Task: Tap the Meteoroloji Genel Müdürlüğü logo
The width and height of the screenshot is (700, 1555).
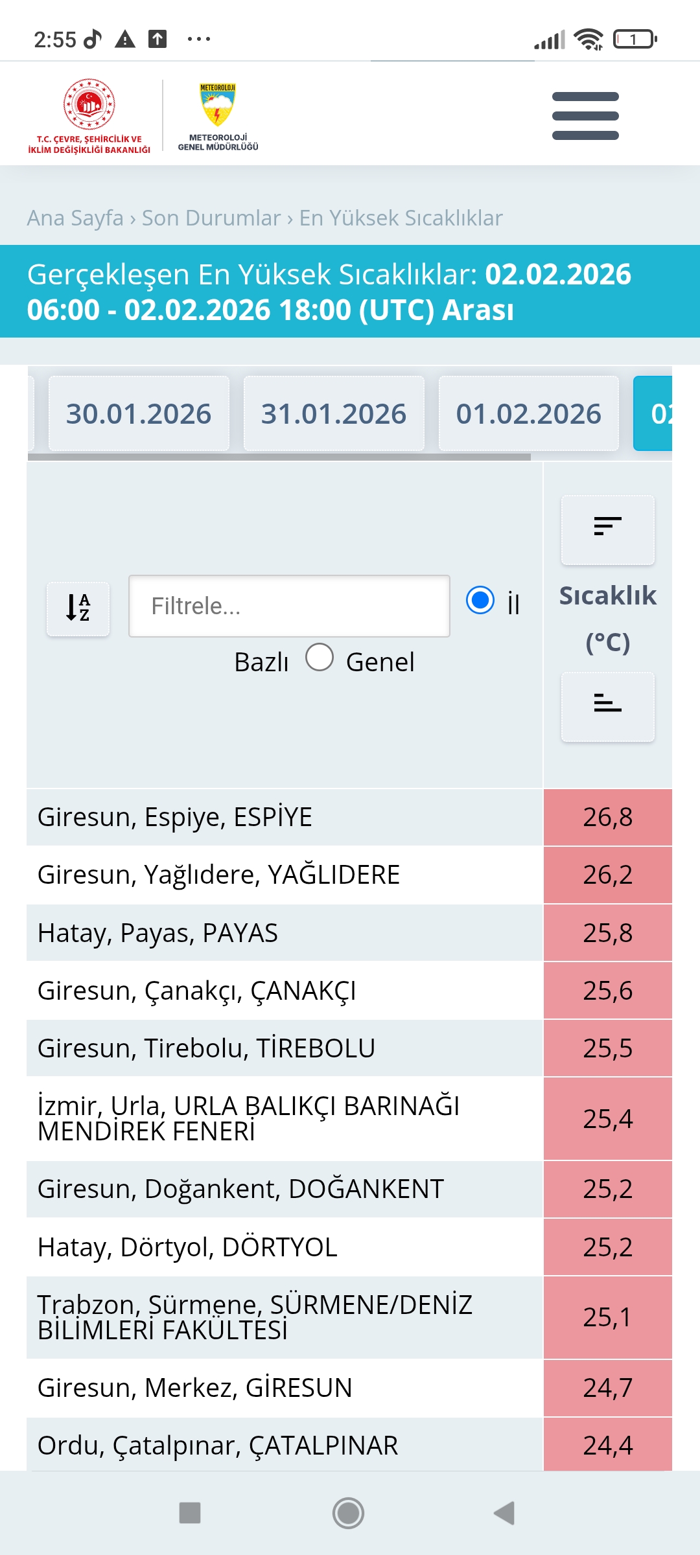Action: pos(218,117)
